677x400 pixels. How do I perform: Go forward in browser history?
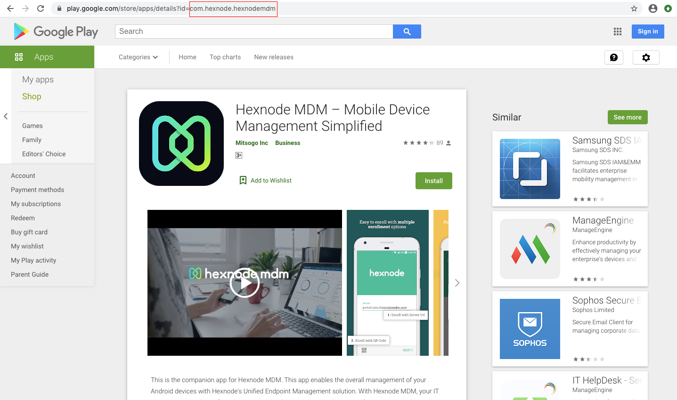click(x=25, y=8)
